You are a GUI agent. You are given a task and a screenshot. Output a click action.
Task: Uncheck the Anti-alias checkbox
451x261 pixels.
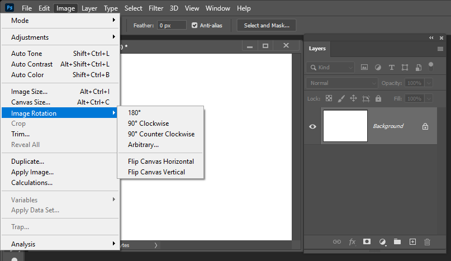tap(194, 25)
